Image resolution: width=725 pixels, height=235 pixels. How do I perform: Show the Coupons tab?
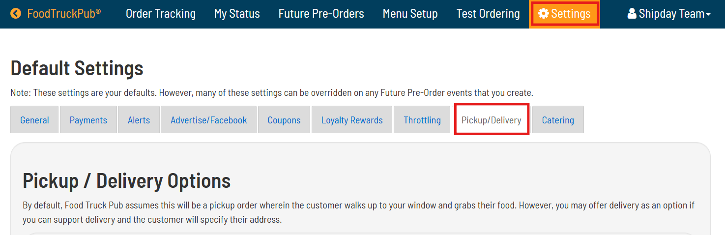click(284, 120)
